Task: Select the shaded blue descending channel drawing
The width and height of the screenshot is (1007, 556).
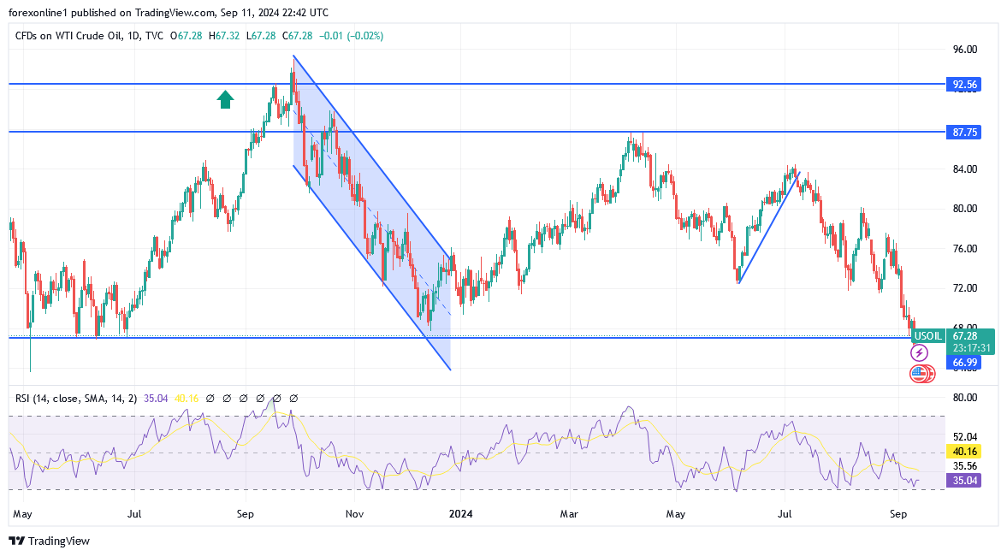Action: pyautogui.click(x=372, y=212)
